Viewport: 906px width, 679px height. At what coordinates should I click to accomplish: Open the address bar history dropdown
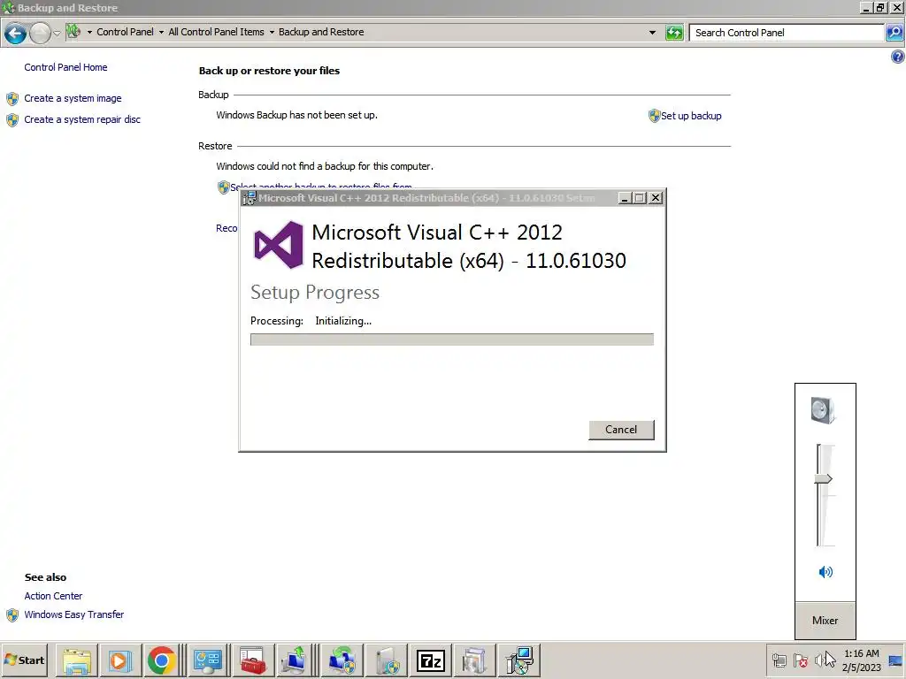coord(652,33)
